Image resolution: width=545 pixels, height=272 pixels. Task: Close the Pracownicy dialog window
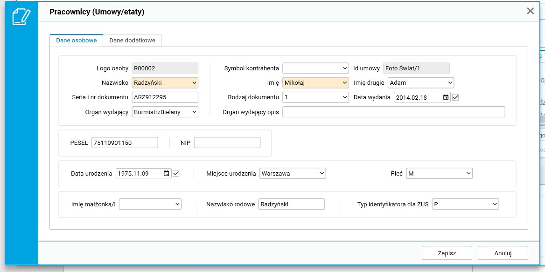[x=530, y=11]
